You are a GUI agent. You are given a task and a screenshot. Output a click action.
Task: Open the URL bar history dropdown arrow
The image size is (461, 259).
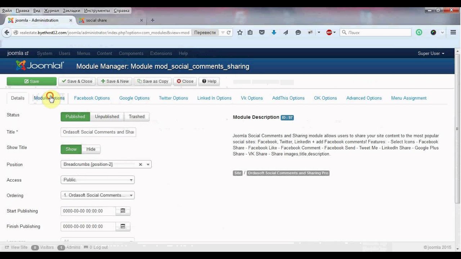pyautogui.click(x=223, y=32)
